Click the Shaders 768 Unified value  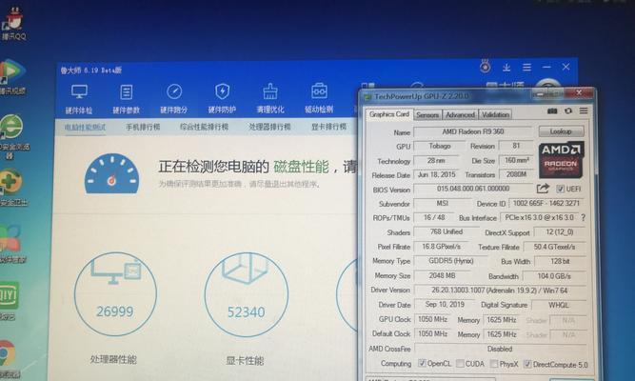click(446, 231)
